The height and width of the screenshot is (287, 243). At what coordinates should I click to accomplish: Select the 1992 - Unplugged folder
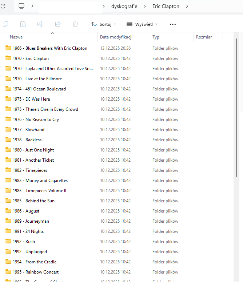36,252
